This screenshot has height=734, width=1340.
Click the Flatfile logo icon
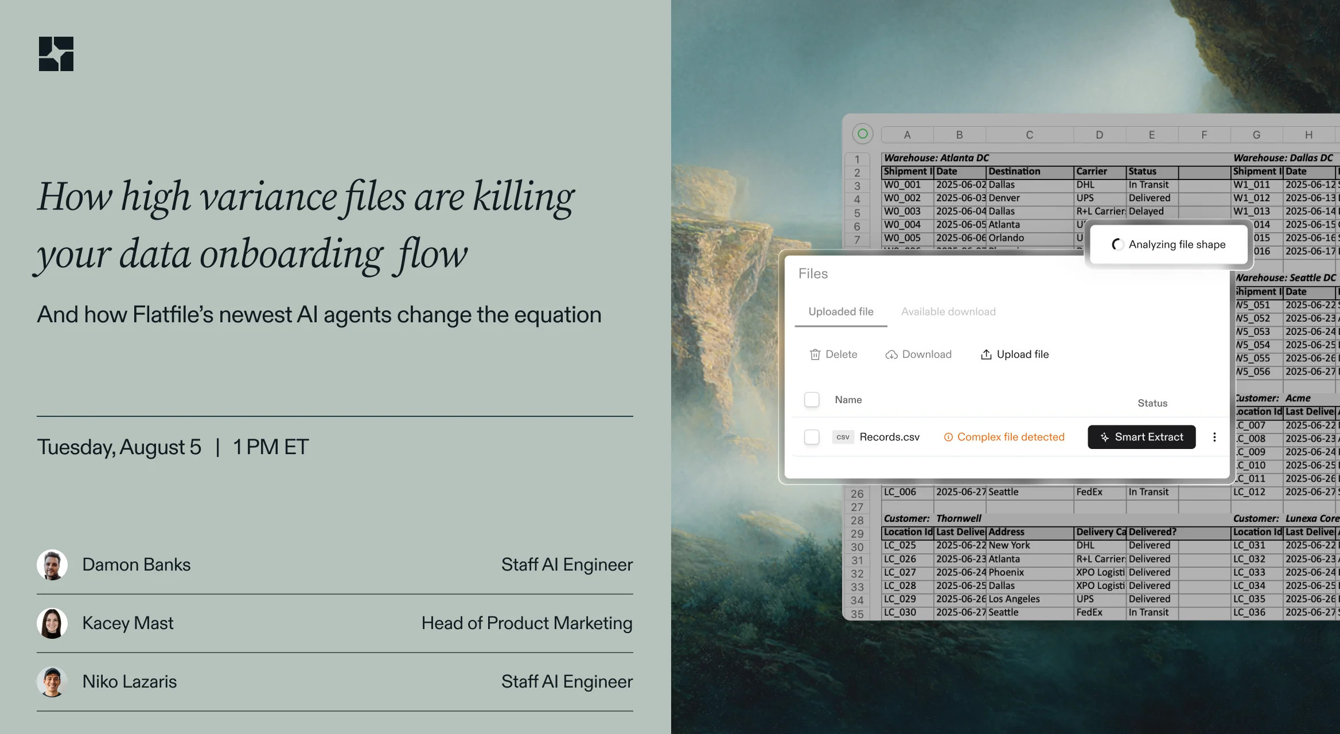point(56,54)
